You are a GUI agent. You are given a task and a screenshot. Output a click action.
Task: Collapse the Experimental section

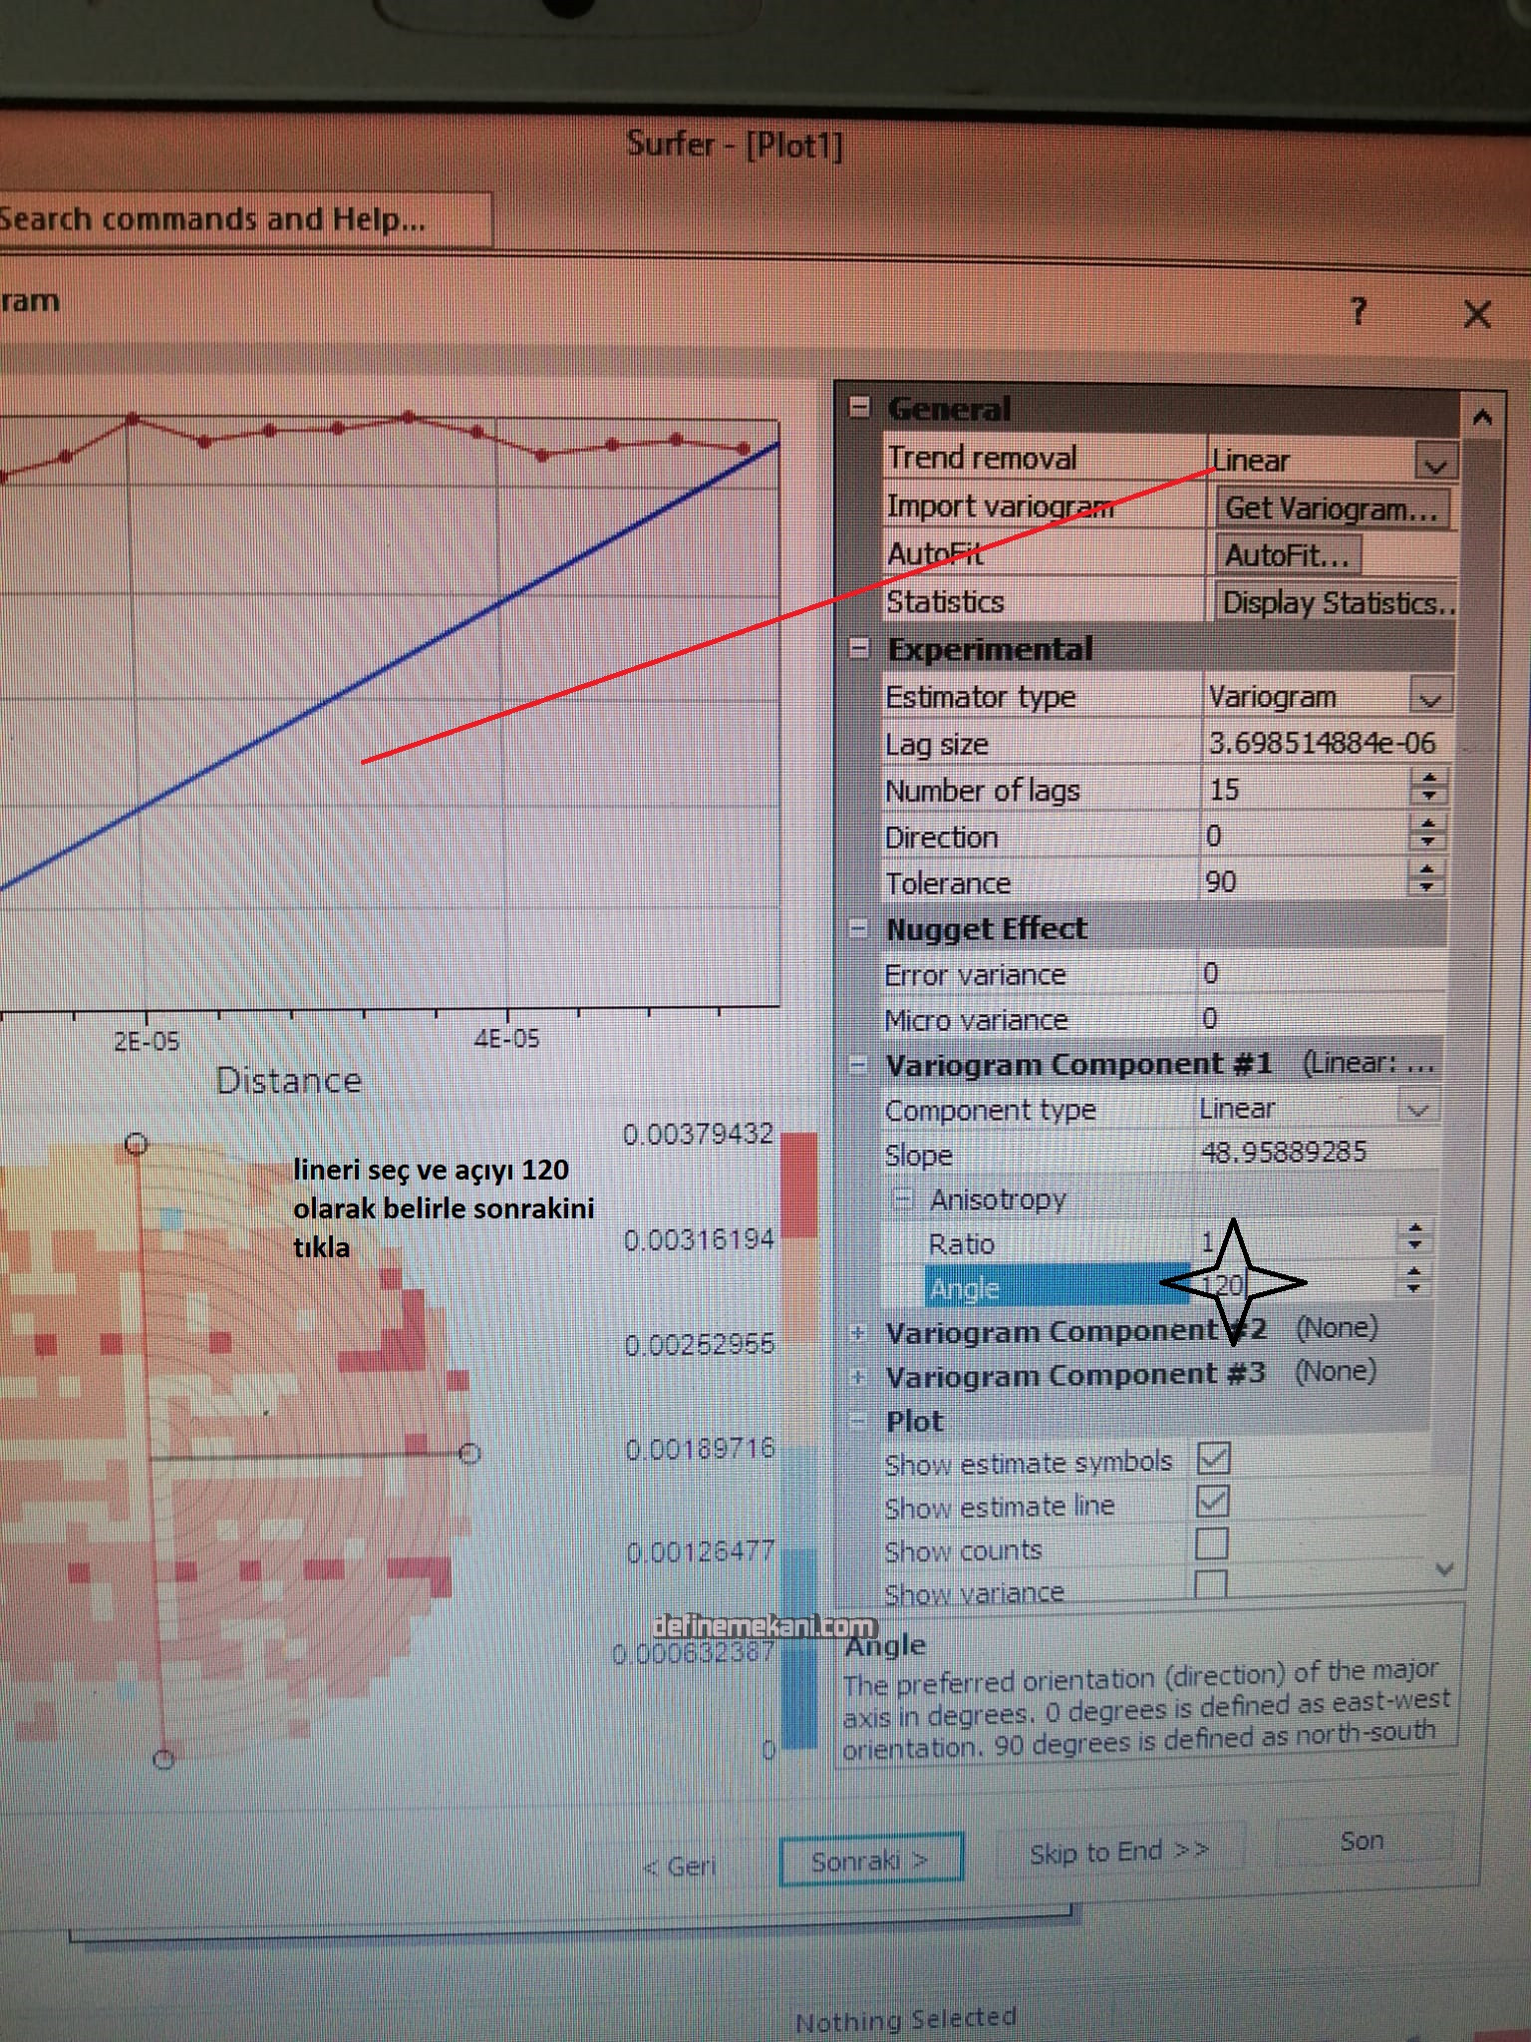click(858, 649)
